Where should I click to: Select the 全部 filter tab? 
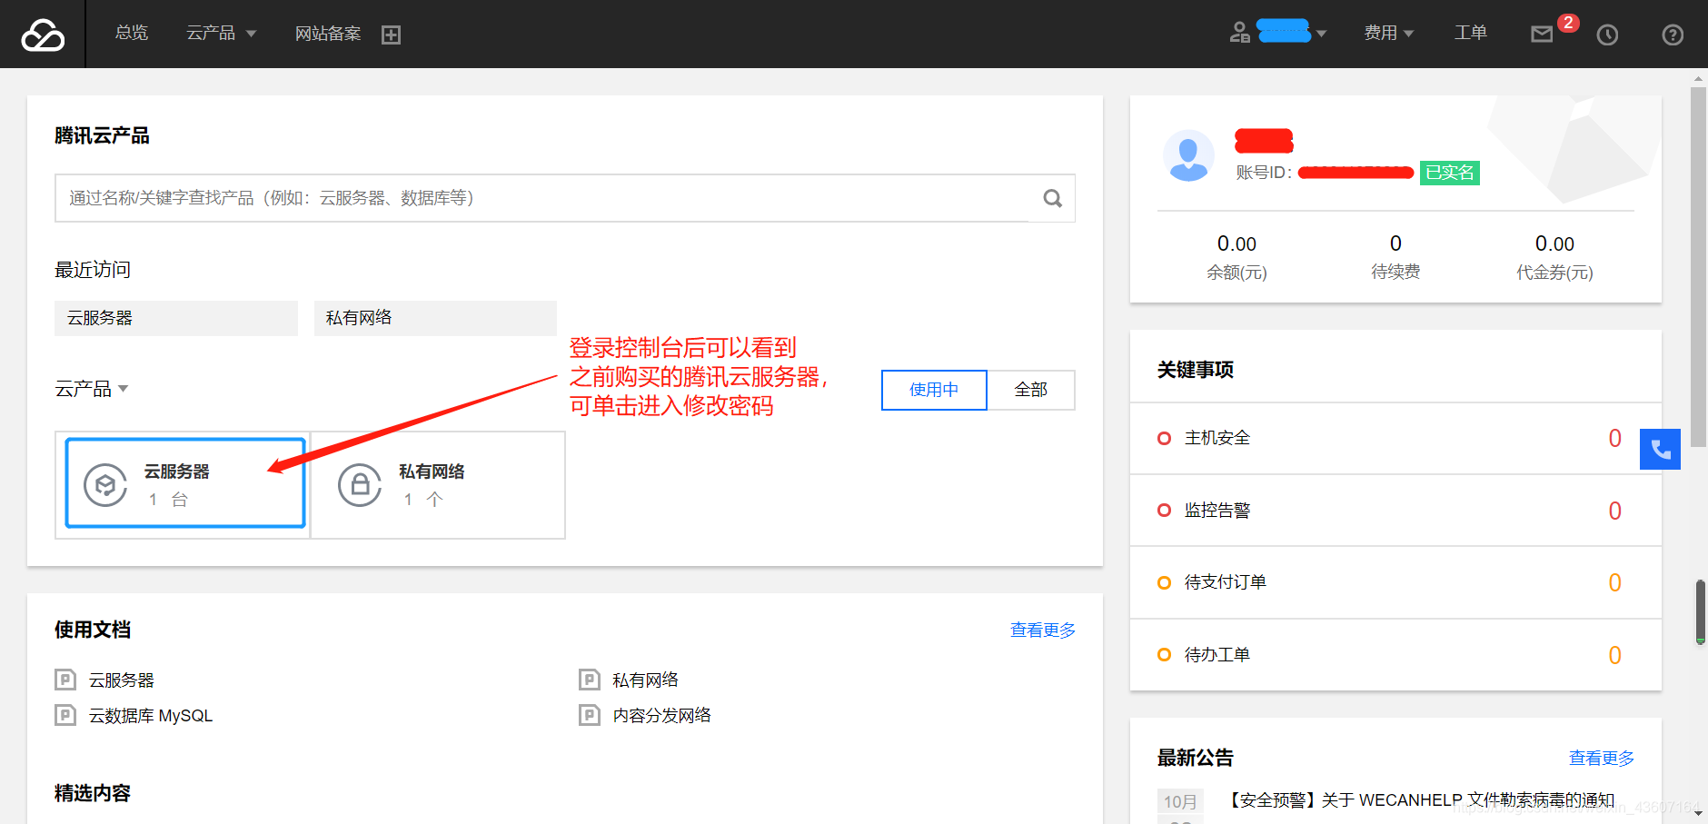(x=1031, y=390)
